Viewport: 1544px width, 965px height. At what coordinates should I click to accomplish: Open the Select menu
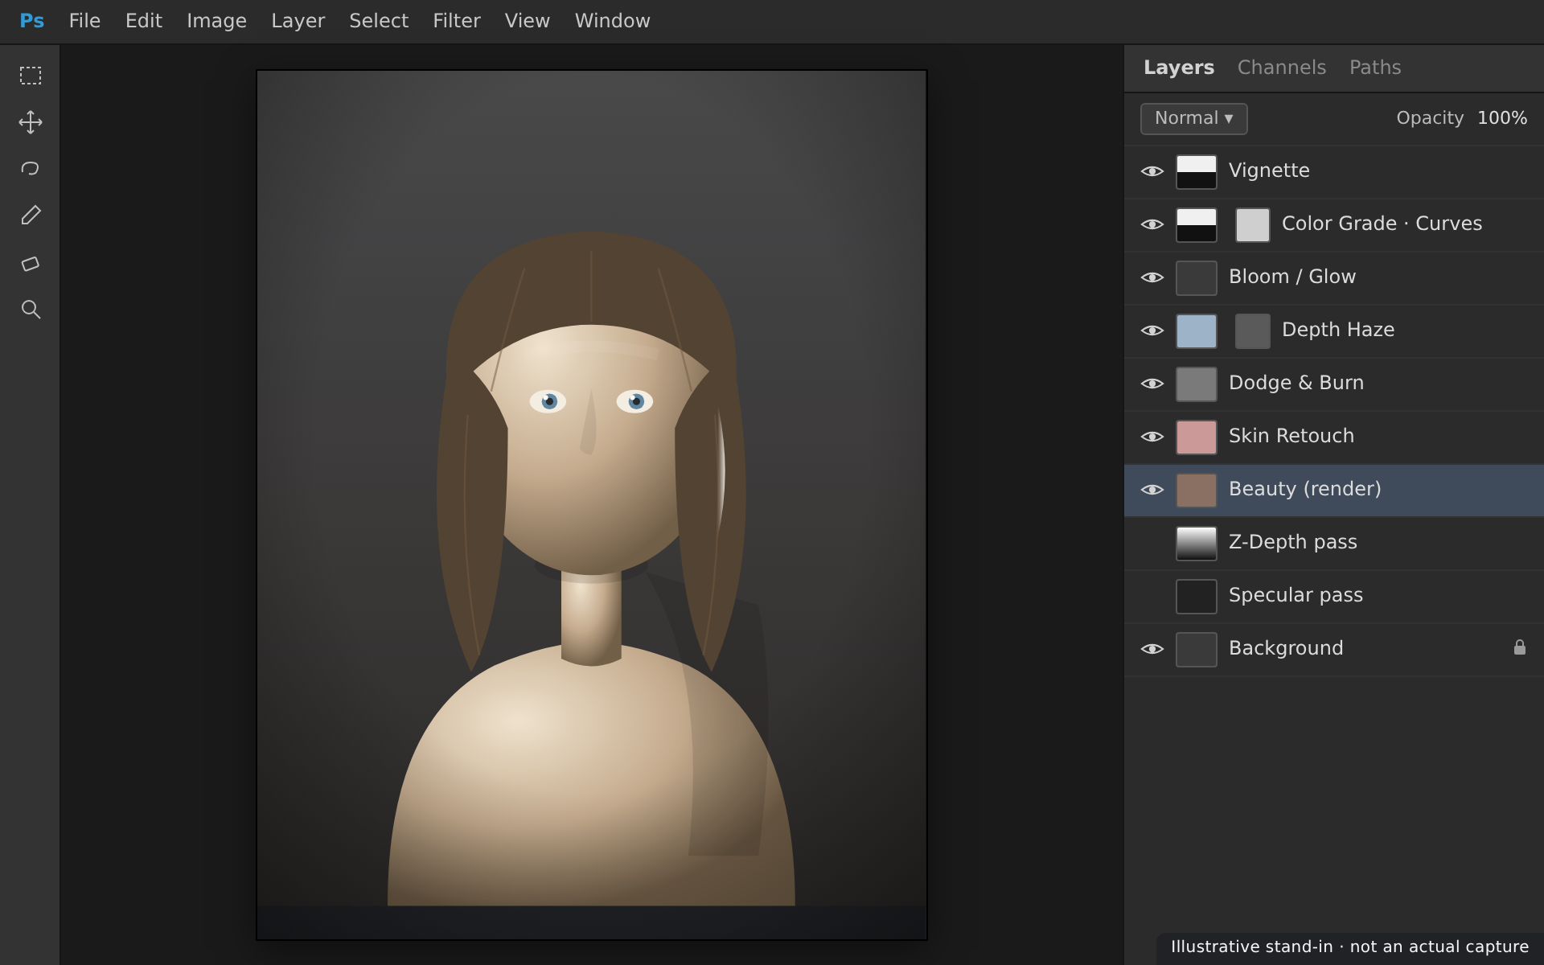pos(379,21)
